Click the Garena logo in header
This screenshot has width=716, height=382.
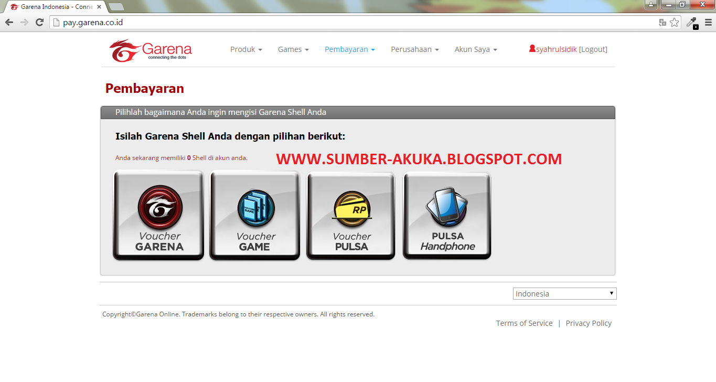point(151,50)
